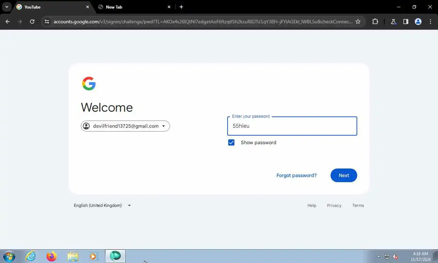The width and height of the screenshot is (438, 263).
Task: Open Windows Explorer folder from taskbar
Action: point(73,256)
